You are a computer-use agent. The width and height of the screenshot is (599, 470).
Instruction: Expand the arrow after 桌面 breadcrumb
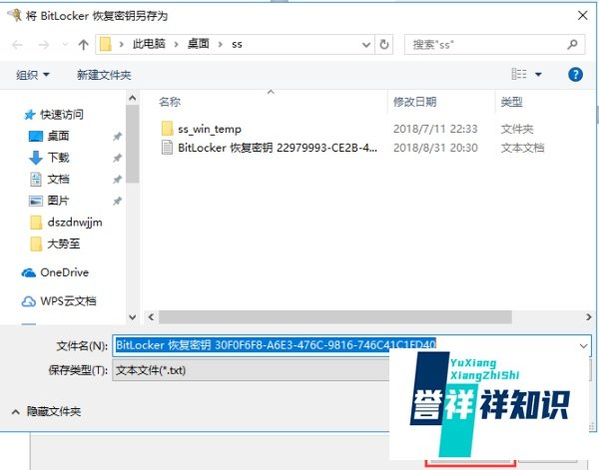click(221, 45)
